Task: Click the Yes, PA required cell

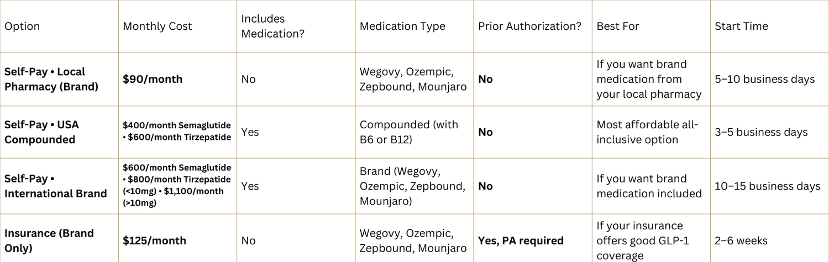Action: [x=521, y=240]
